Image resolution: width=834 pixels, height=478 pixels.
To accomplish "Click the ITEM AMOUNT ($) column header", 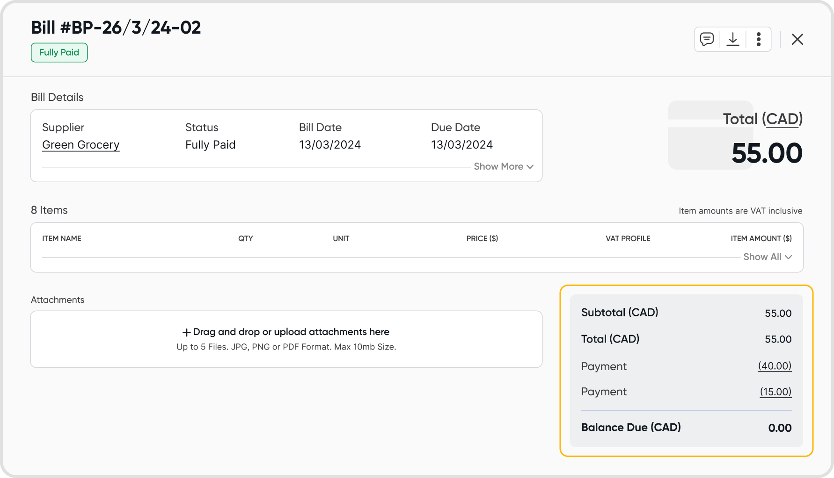I will (x=761, y=238).
